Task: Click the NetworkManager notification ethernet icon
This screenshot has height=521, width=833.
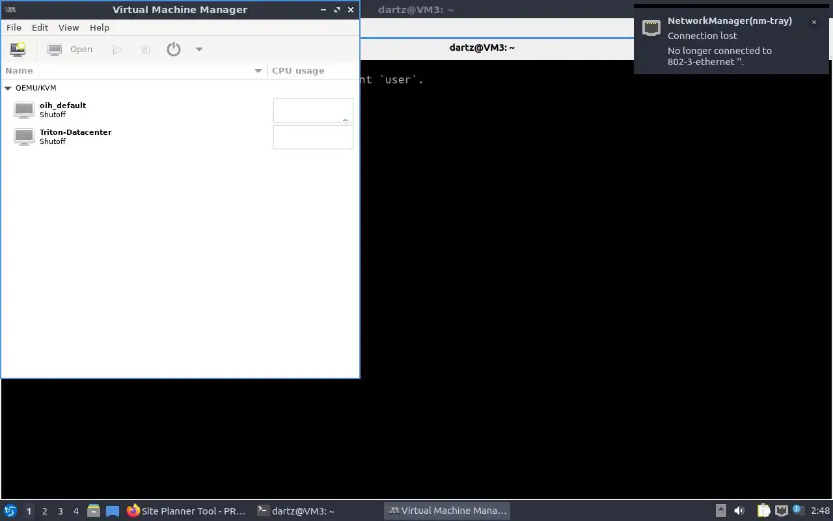Action: point(651,27)
